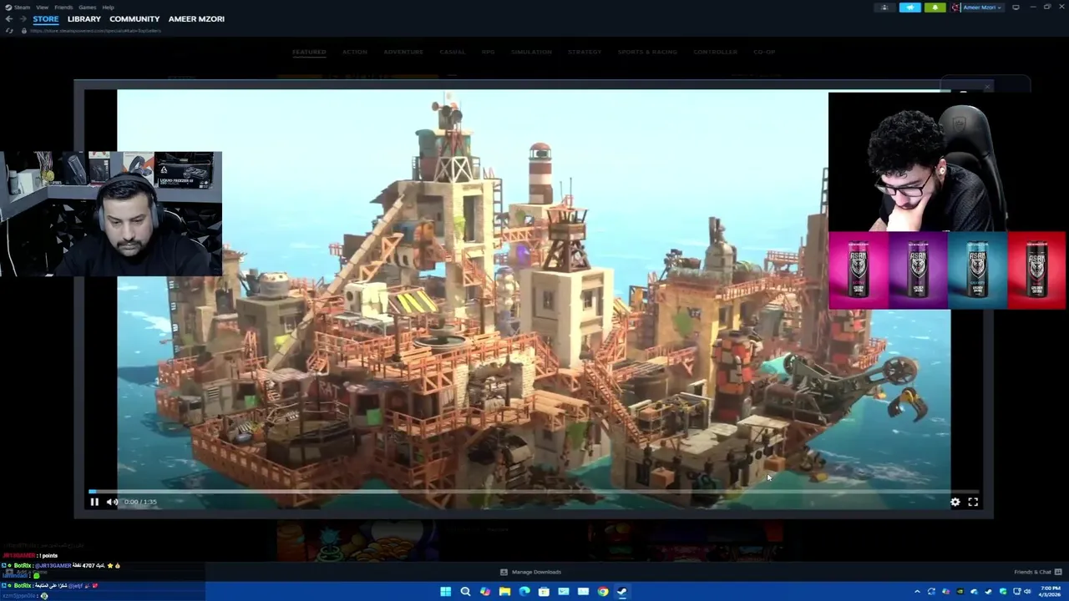
Task: Open the green notifications bell
Action: (x=935, y=8)
